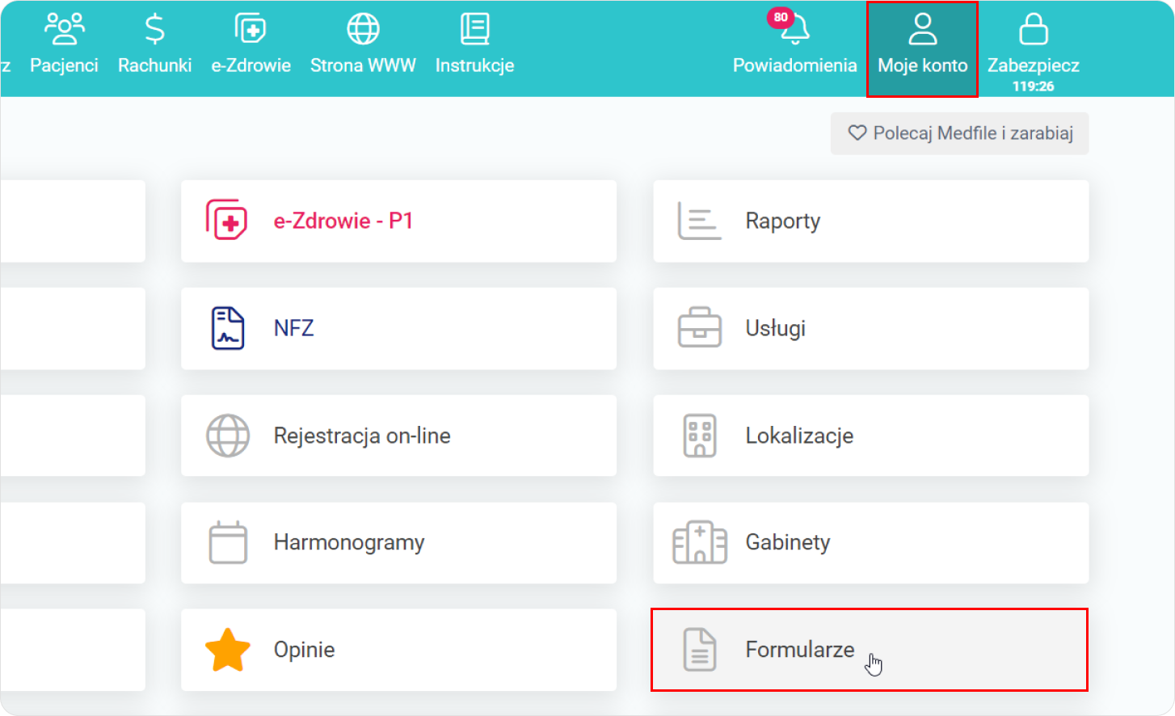Screen dimensions: 1175x716
Task: Open the Opinie star tile
Action: click(398, 650)
